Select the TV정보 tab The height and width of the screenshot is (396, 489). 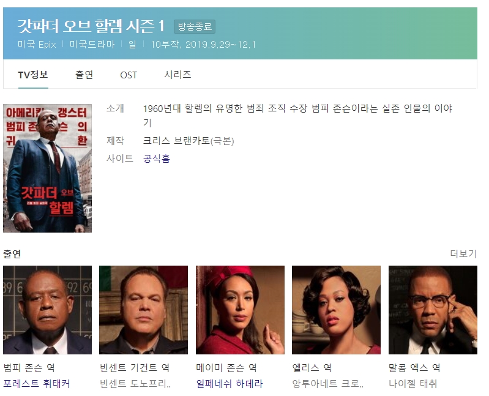[33, 75]
